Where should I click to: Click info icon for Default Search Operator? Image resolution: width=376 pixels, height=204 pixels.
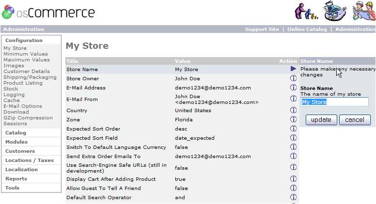293,197
